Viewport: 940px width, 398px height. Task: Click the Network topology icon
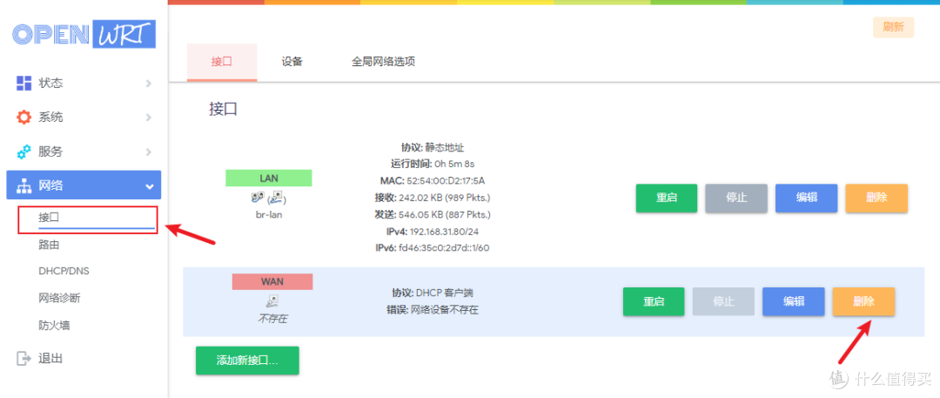[x=23, y=186]
